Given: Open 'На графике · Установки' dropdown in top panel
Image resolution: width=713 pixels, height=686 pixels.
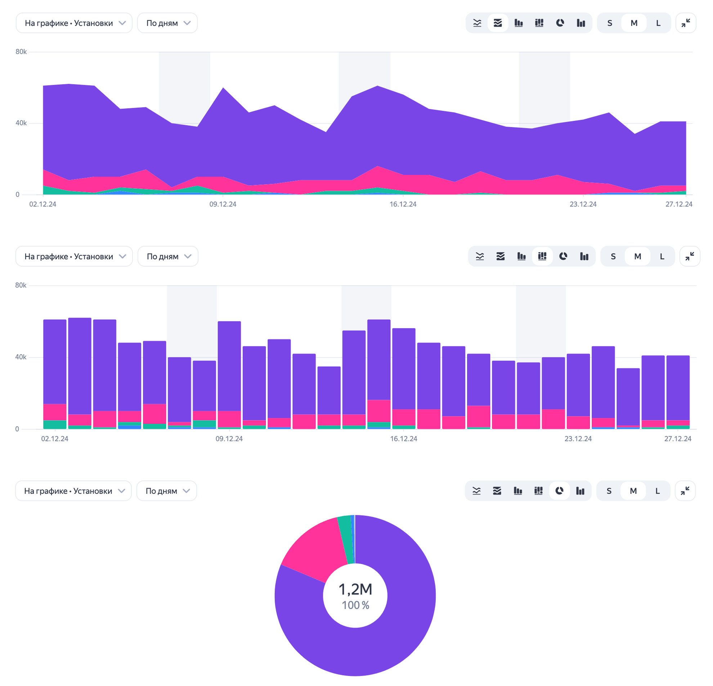Looking at the screenshot, I should pos(74,23).
